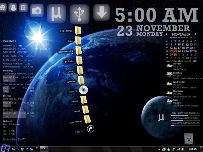Open the network signal bars tray icon
The image size is (203, 152).
click(178, 149)
